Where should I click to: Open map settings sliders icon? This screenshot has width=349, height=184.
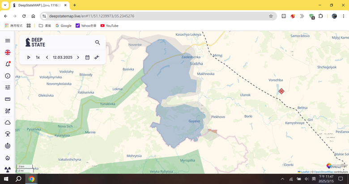point(8,88)
